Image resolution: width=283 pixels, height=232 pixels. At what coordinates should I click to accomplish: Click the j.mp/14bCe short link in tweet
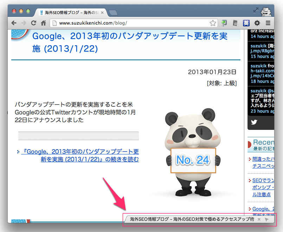[x=262, y=76]
